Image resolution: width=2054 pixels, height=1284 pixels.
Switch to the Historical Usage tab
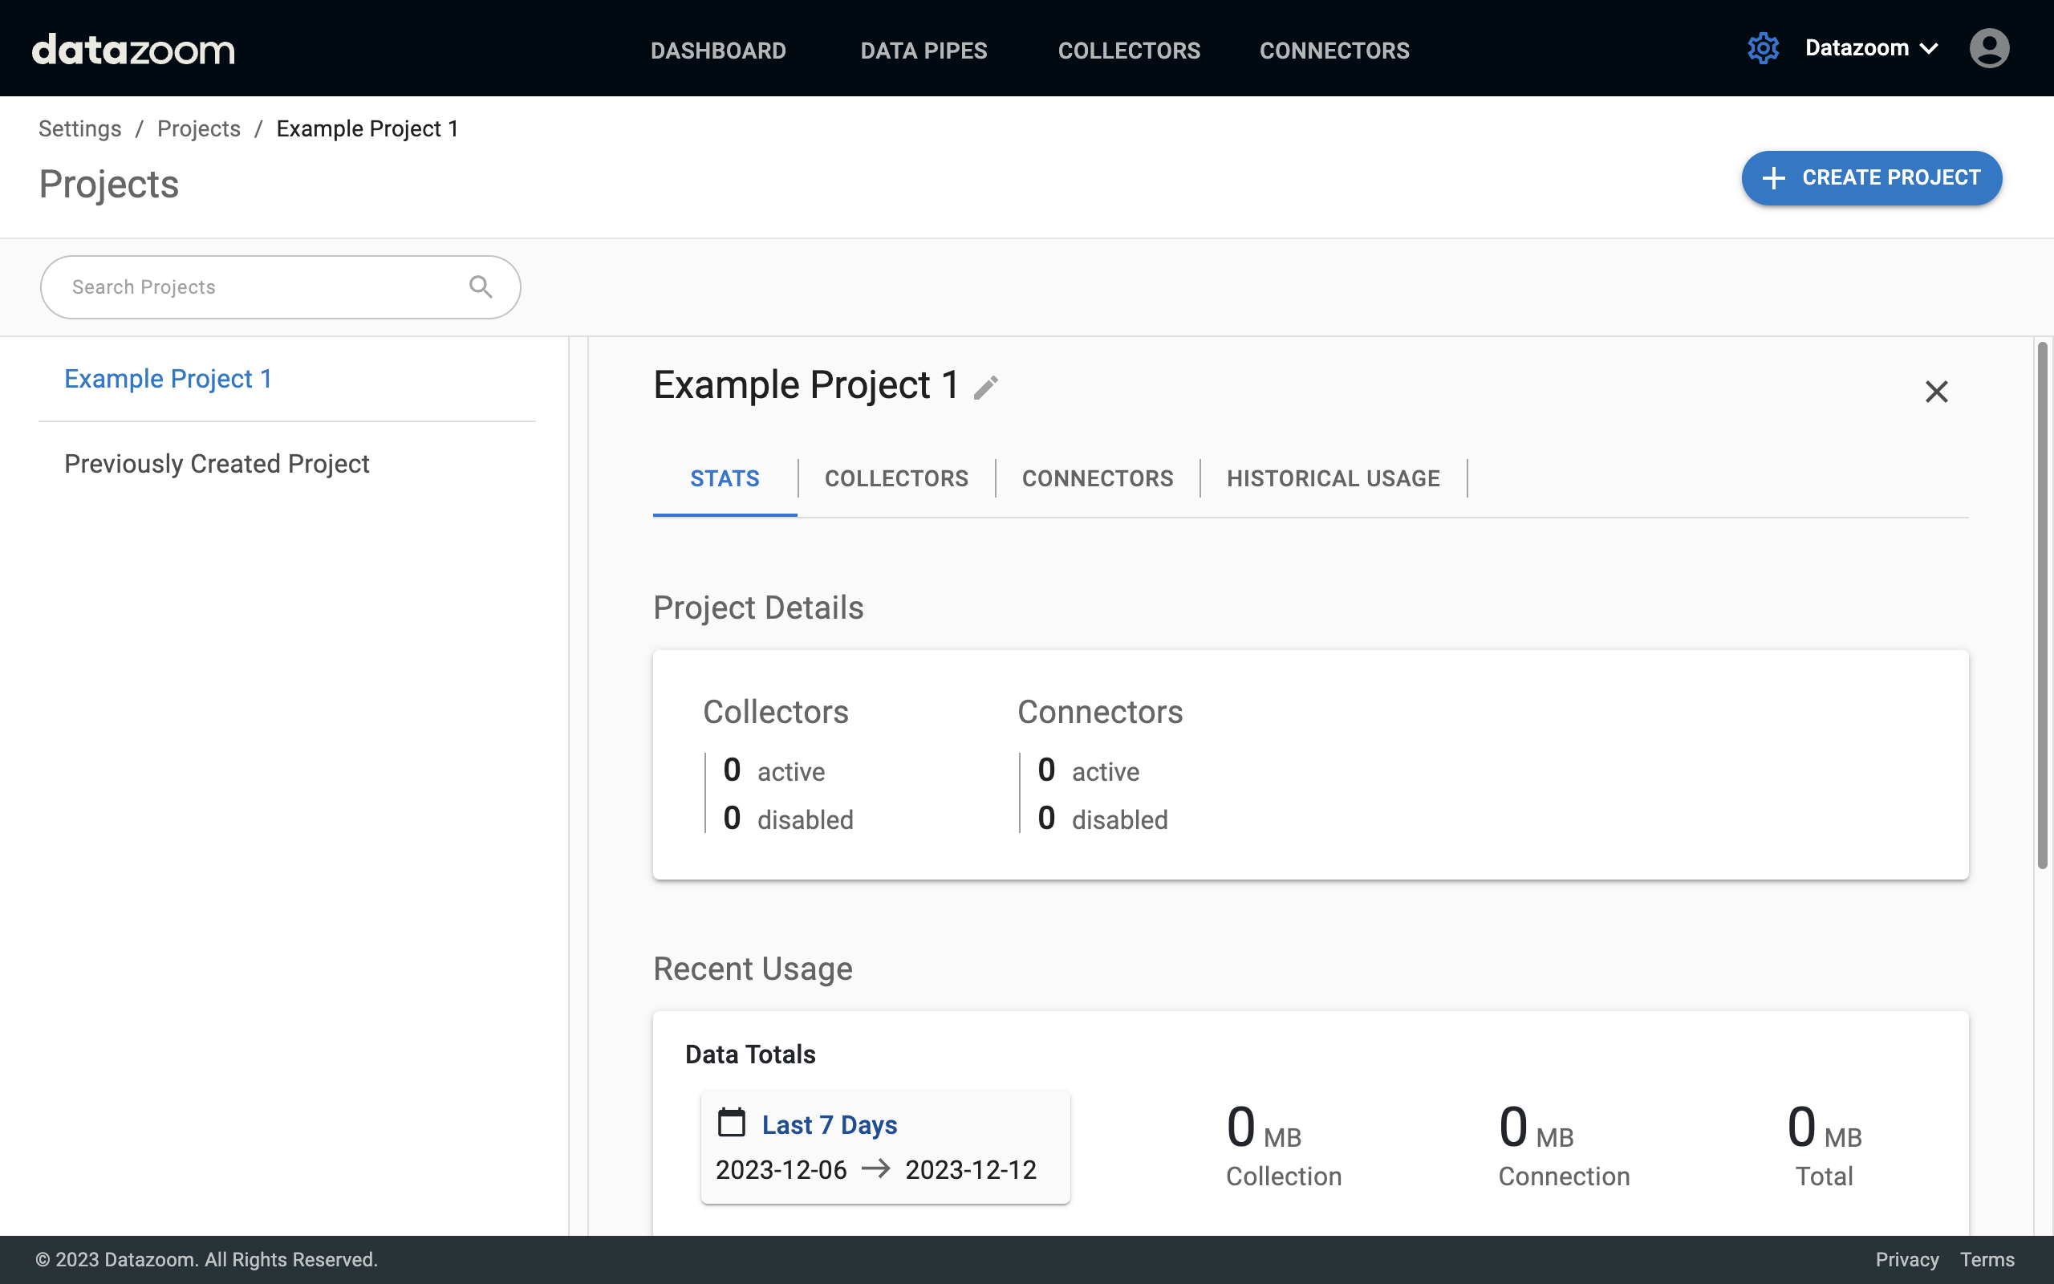[1333, 479]
